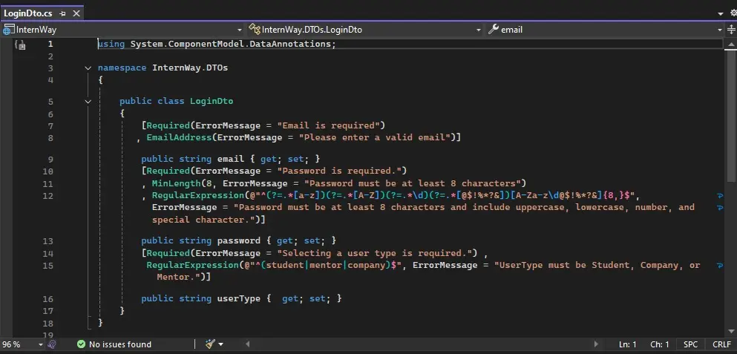
Task: Click the "Please enter a valid email" string
Action: coord(375,137)
